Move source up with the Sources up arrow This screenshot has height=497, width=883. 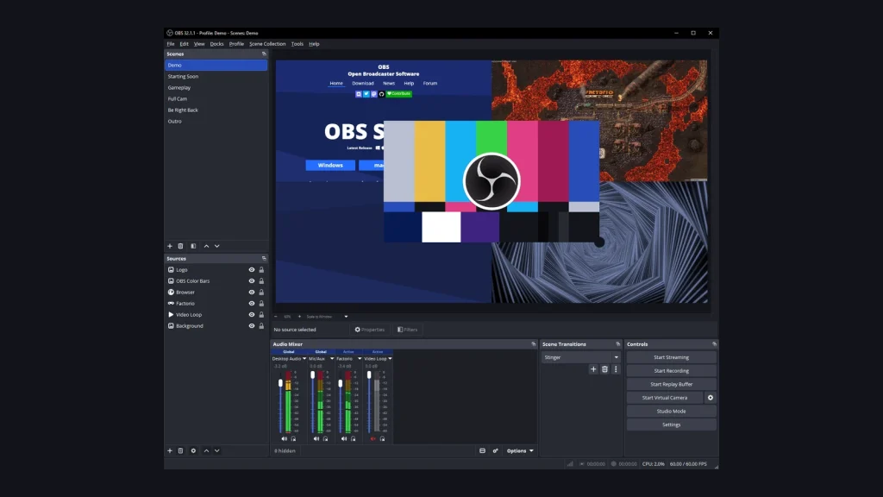206,450
